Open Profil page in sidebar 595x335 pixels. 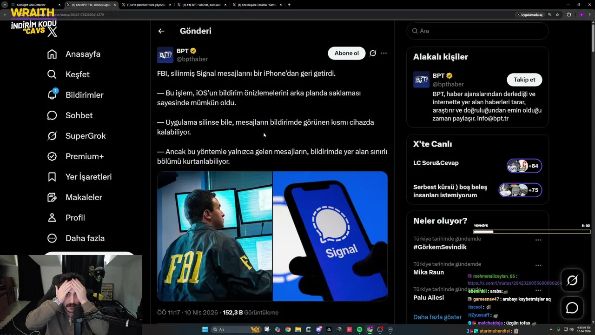[66, 218]
